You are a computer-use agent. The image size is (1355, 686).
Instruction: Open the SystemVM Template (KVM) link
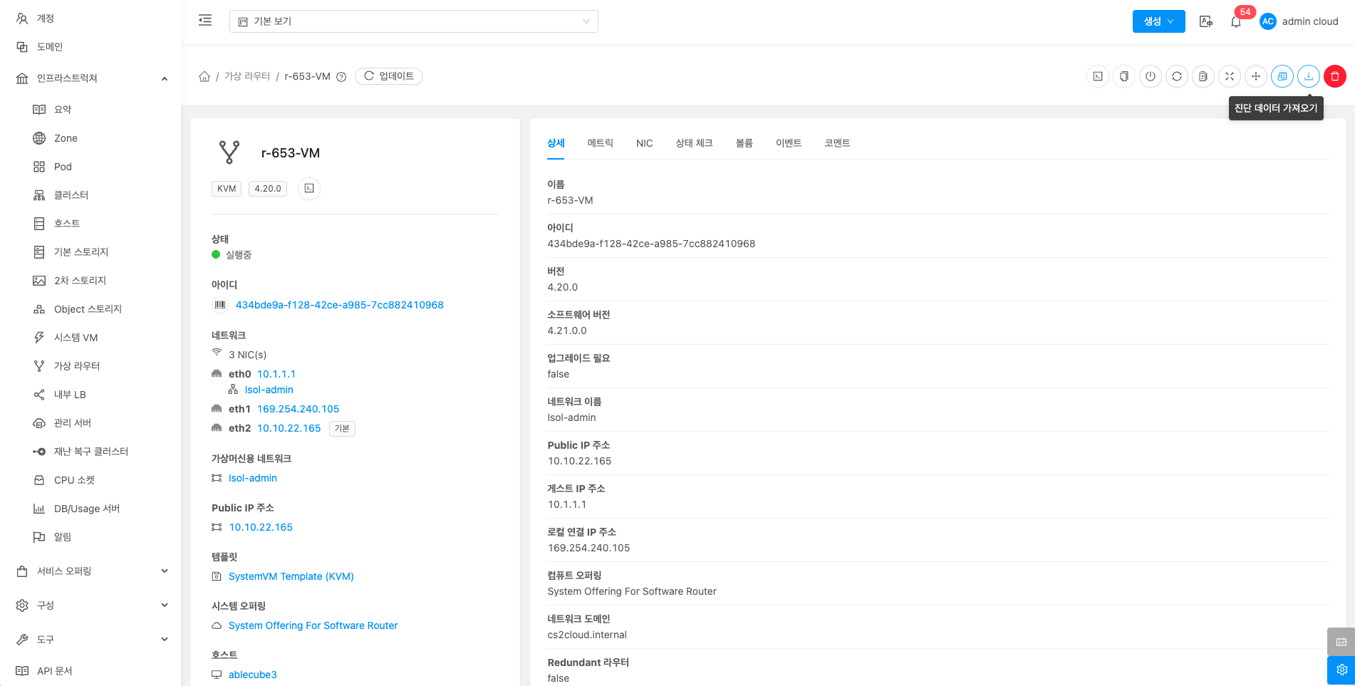291,576
